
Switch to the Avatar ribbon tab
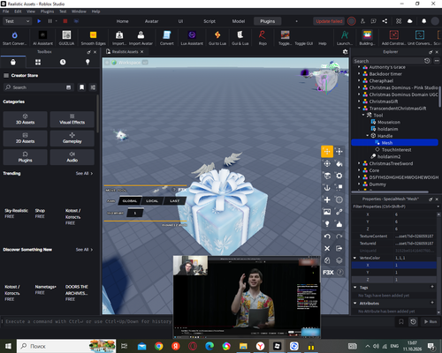(151, 21)
